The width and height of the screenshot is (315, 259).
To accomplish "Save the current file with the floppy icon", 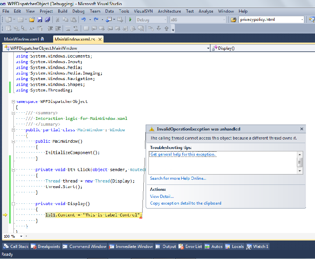I will tap(40, 20).
